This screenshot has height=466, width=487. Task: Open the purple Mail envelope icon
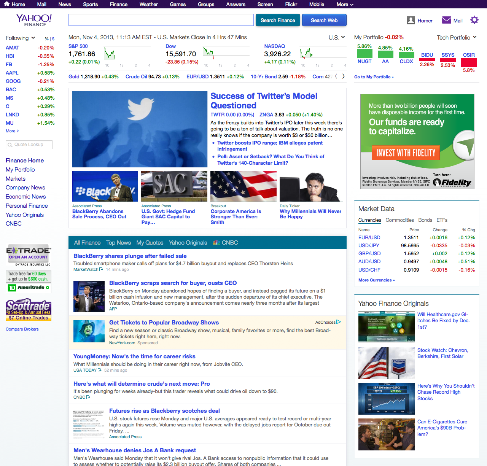(x=447, y=20)
